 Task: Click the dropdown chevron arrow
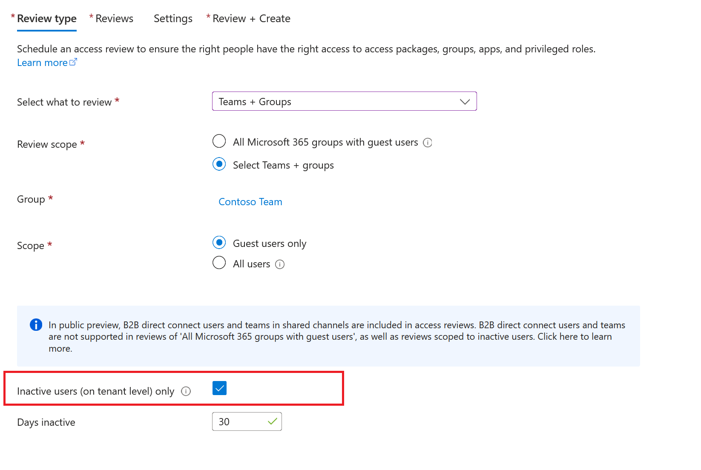465,102
